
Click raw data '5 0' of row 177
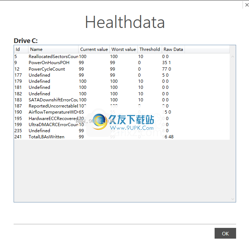coord(165,75)
